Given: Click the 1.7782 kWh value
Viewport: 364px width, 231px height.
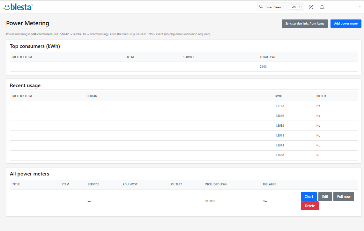Looking at the screenshot, I should tap(279, 106).
